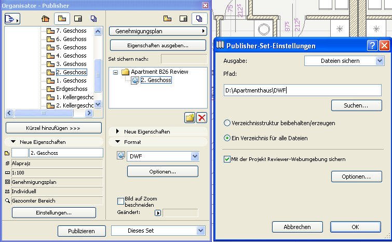Viewport: 392px width, 242px height.
Task: Click the DWF format icon
Action: (121, 155)
